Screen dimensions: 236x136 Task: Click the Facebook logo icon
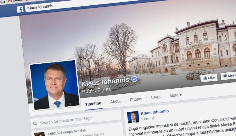(x=20, y=9)
